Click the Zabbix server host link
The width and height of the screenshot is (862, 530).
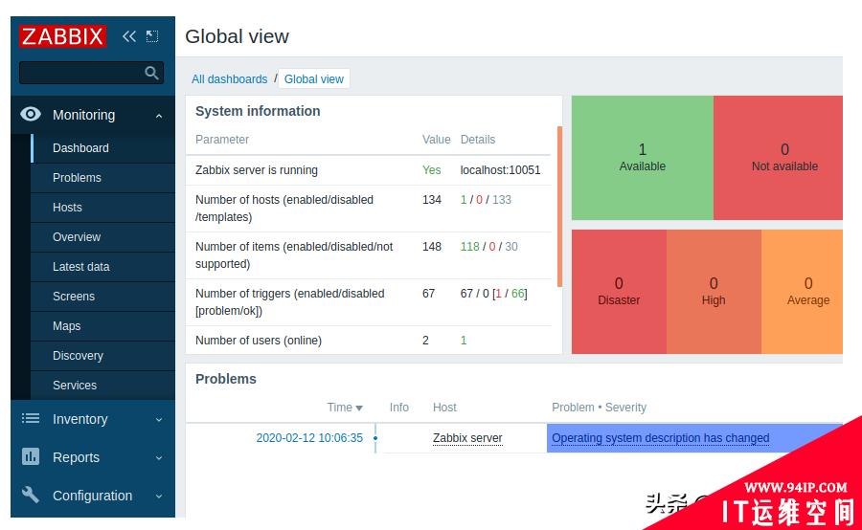point(467,438)
